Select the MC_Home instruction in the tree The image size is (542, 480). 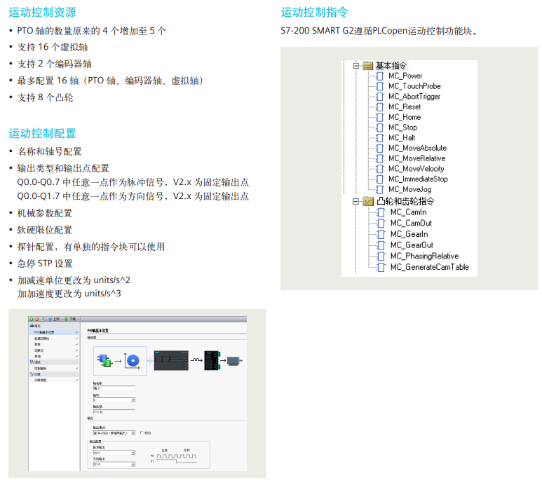tap(405, 117)
